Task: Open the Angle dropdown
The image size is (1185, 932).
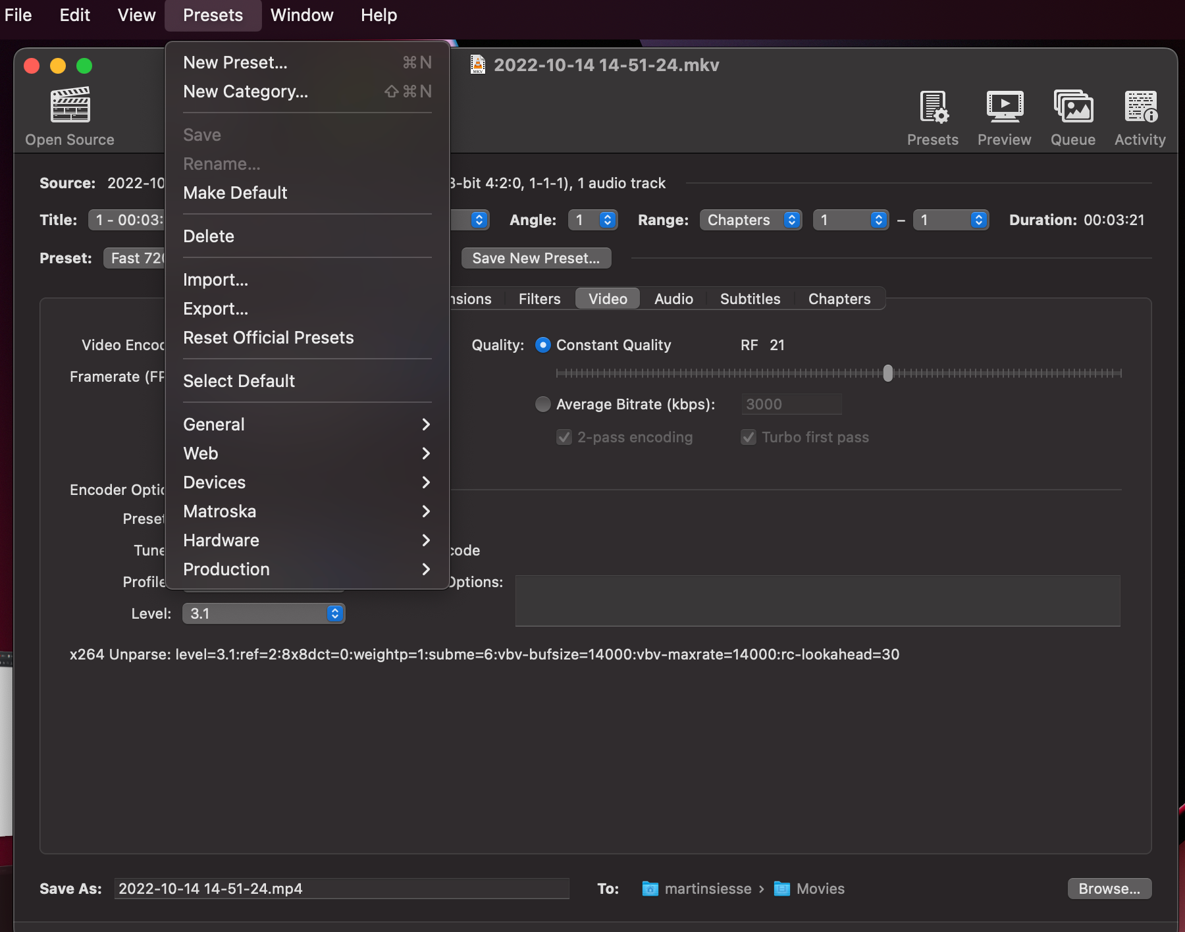Action: (592, 220)
